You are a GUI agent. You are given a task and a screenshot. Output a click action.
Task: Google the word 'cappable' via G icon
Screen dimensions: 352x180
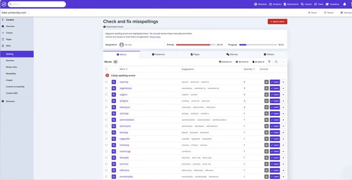[267, 139]
